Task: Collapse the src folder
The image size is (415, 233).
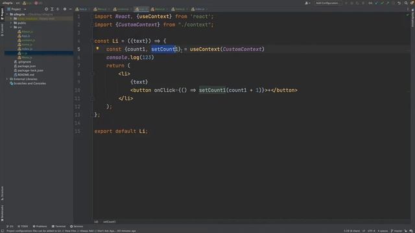Action: (11, 27)
